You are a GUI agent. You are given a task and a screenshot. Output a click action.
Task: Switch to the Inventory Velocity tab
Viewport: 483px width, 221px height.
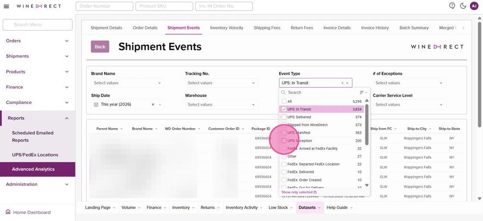(x=227, y=28)
